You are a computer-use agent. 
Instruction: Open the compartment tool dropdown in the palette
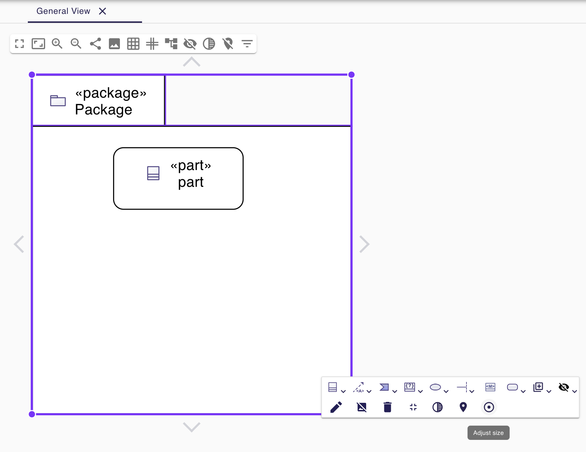(x=344, y=390)
